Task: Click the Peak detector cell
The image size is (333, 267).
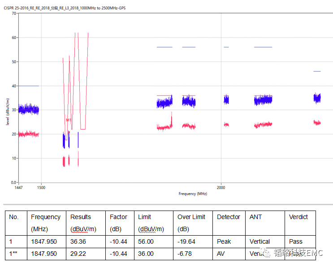Action: click(224, 241)
